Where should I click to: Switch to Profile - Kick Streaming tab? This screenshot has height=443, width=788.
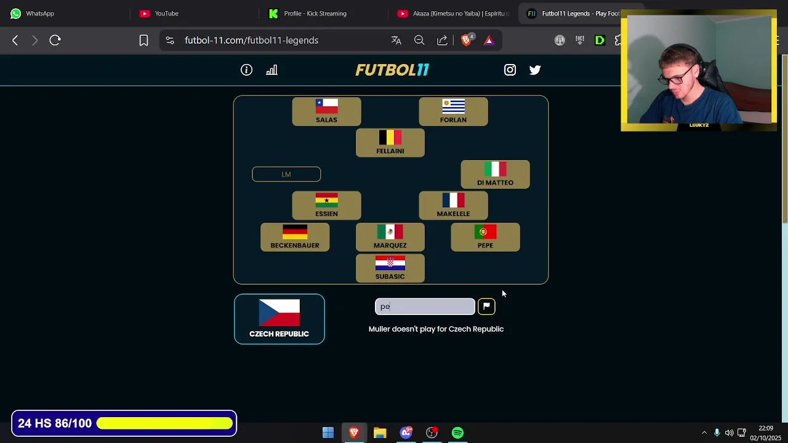(x=323, y=14)
